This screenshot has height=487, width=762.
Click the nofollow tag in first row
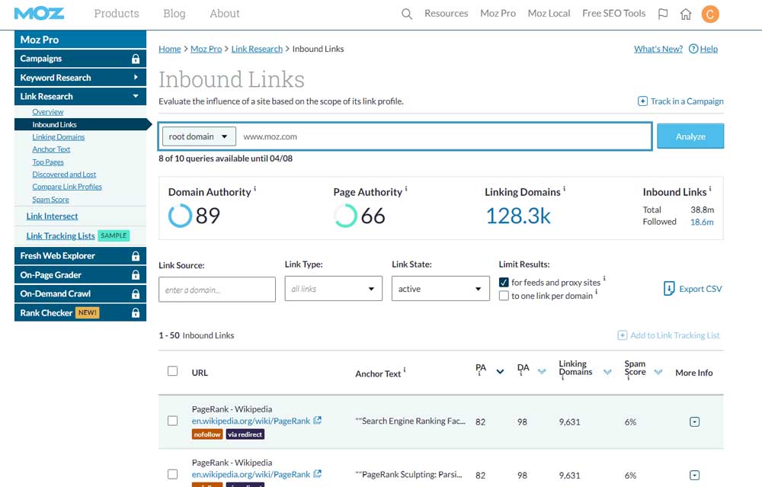pos(207,434)
